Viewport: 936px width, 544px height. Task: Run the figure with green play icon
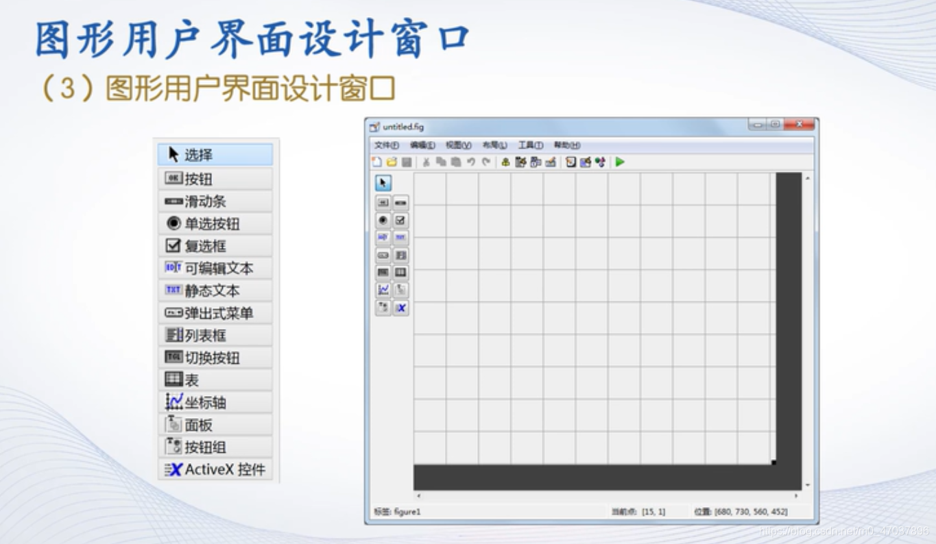620,162
